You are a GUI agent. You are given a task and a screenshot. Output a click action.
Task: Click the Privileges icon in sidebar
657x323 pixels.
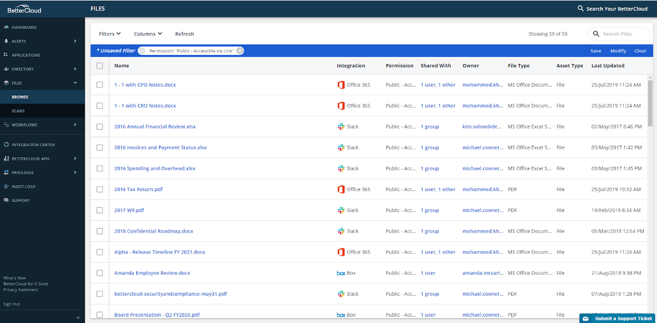(6, 172)
